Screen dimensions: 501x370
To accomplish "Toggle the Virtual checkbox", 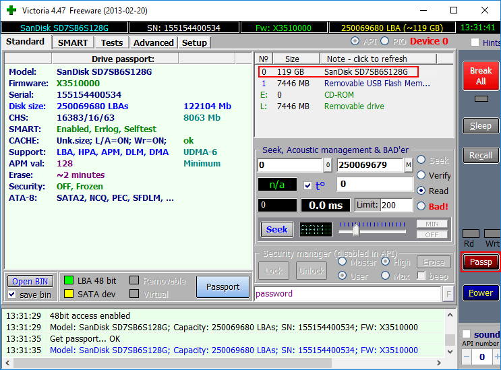I will coord(134,294).
